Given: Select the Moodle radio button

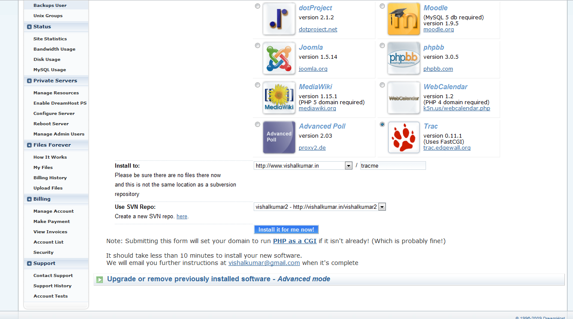Looking at the screenshot, I should tap(382, 6).
